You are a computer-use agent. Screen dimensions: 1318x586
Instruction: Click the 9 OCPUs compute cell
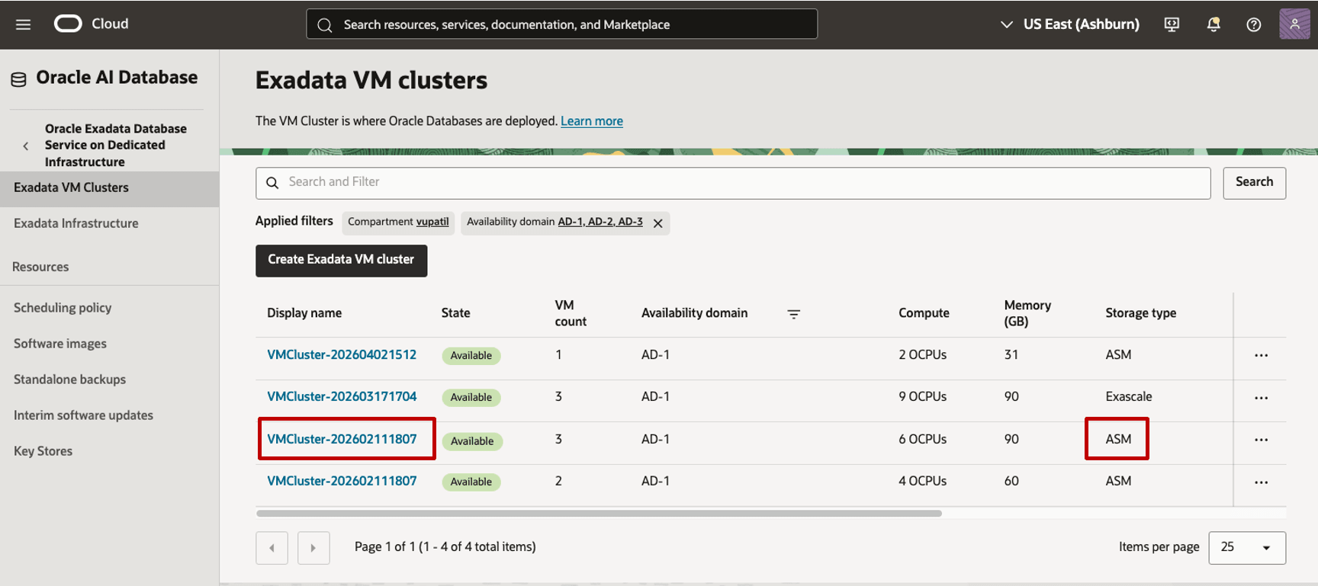coord(922,397)
